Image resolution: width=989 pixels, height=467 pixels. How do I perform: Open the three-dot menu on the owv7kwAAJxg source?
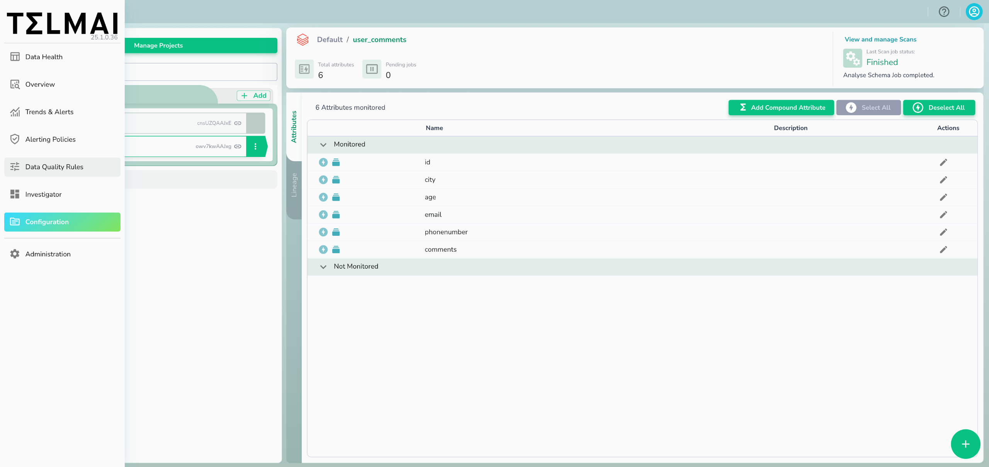[255, 146]
